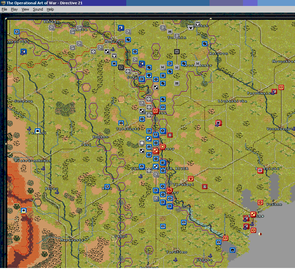
Task: Select red unit at Rybnitsa river crossing
Action: (155, 111)
